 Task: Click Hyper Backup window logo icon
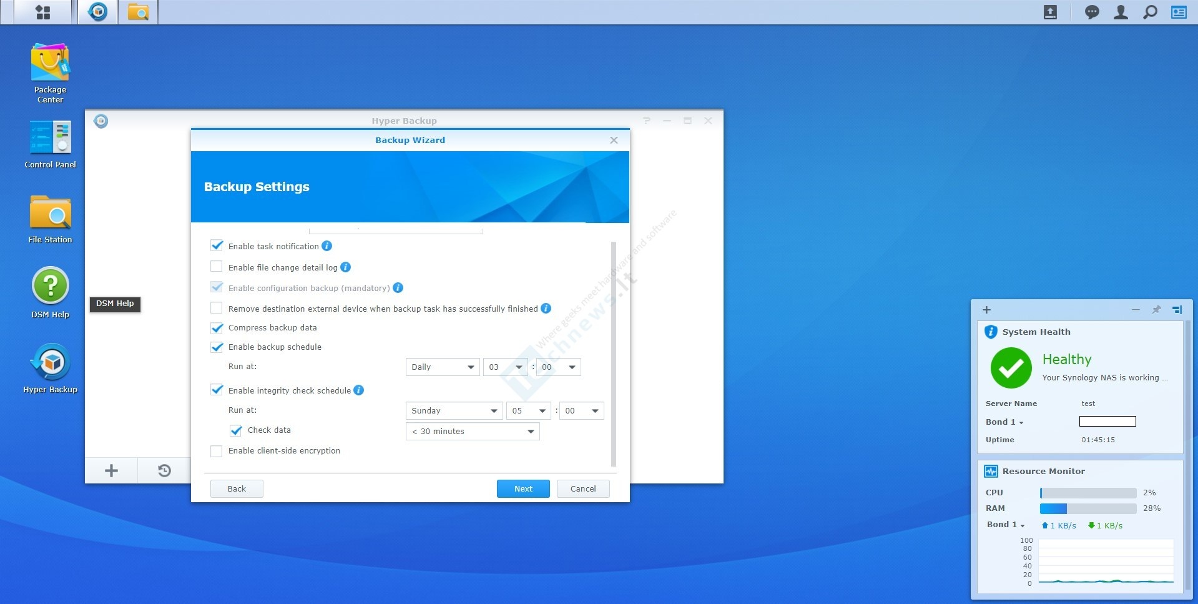point(101,121)
